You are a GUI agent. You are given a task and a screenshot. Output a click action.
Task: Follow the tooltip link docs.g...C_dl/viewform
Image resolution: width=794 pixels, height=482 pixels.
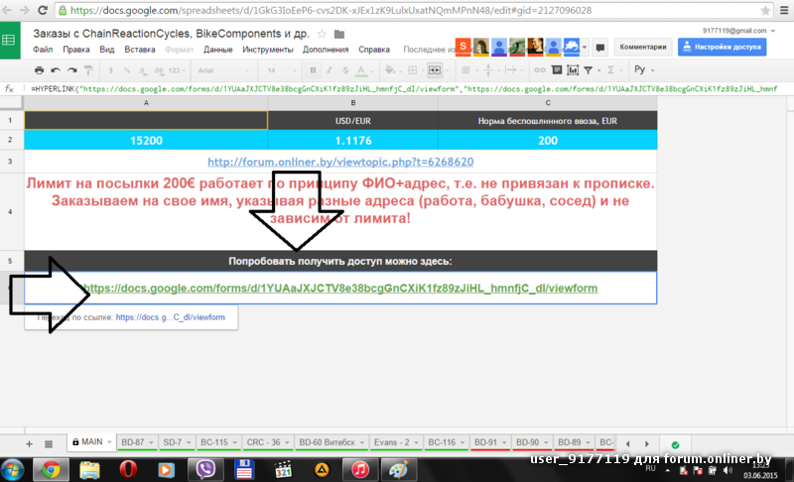(170, 317)
